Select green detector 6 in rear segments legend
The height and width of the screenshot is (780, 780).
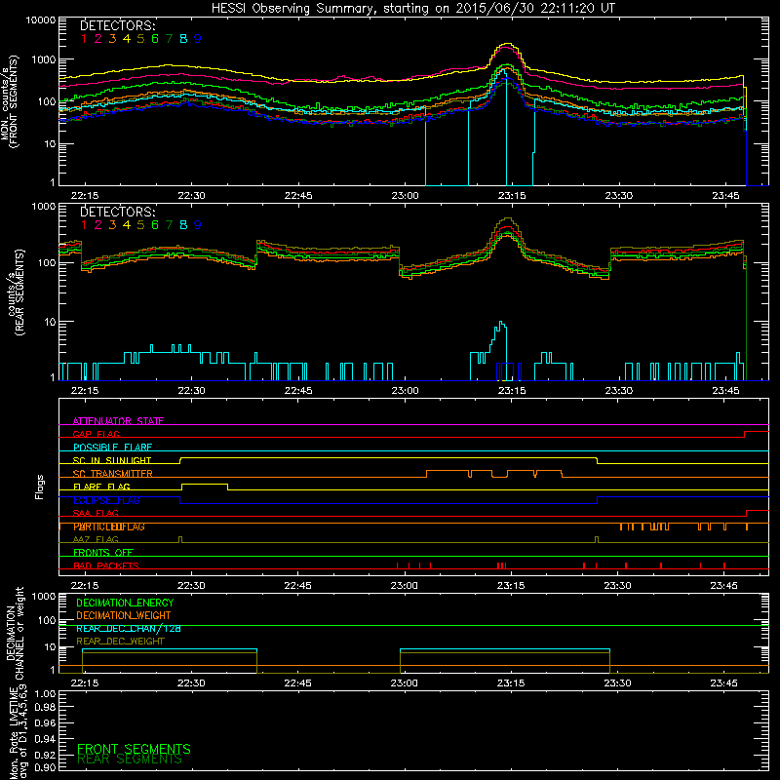click(155, 225)
